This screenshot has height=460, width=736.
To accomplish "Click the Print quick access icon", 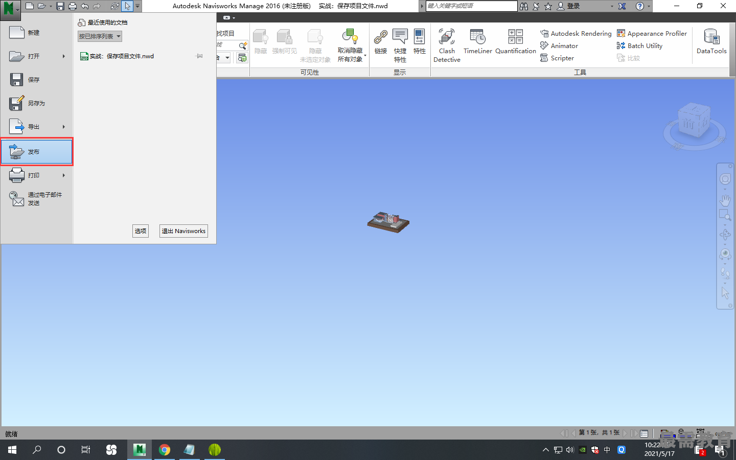I will [73, 6].
